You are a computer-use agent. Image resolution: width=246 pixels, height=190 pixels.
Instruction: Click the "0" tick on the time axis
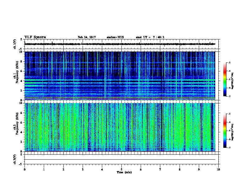(x=25, y=170)
